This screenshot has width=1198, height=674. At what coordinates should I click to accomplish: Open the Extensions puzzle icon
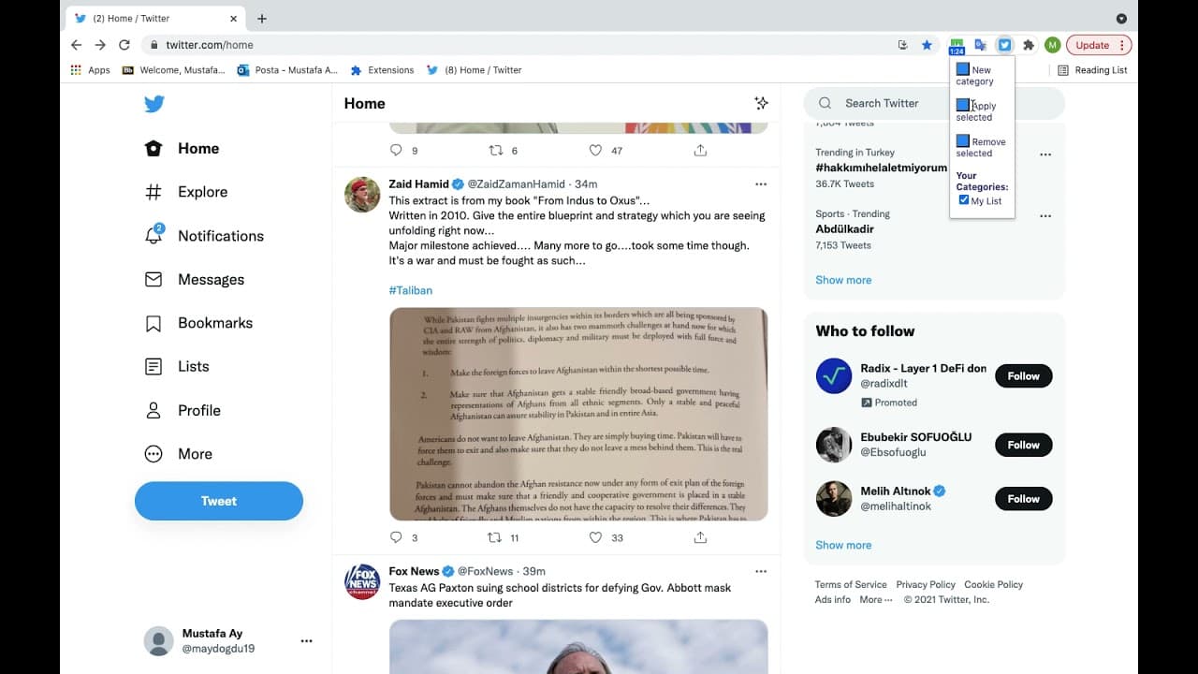[1029, 45]
